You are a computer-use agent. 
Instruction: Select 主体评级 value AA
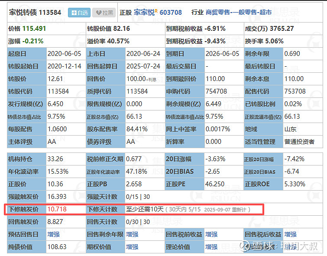(52, 142)
